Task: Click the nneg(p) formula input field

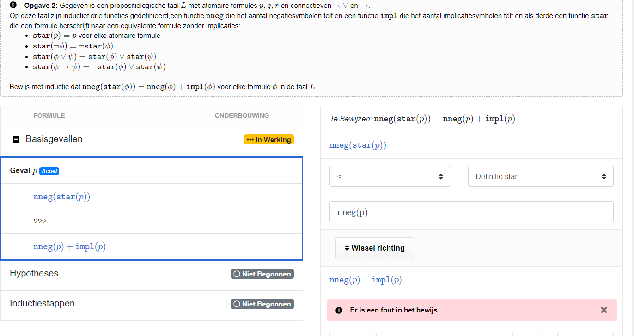Action: coord(471,211)
